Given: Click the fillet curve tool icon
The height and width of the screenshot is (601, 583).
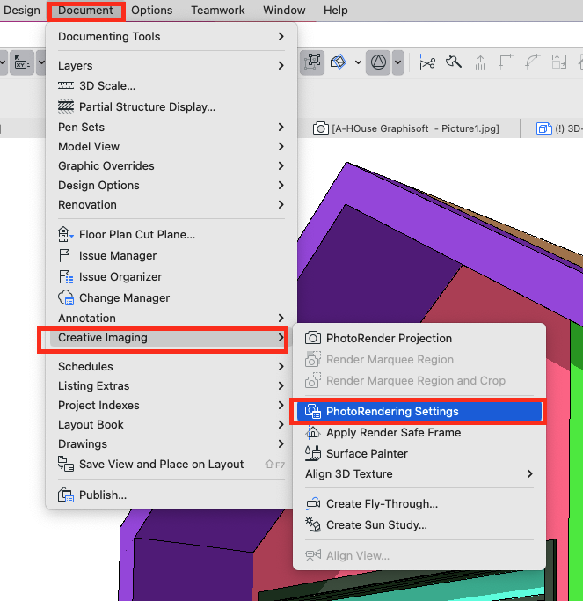Looking at the screenshot, I should pos(532,62).
